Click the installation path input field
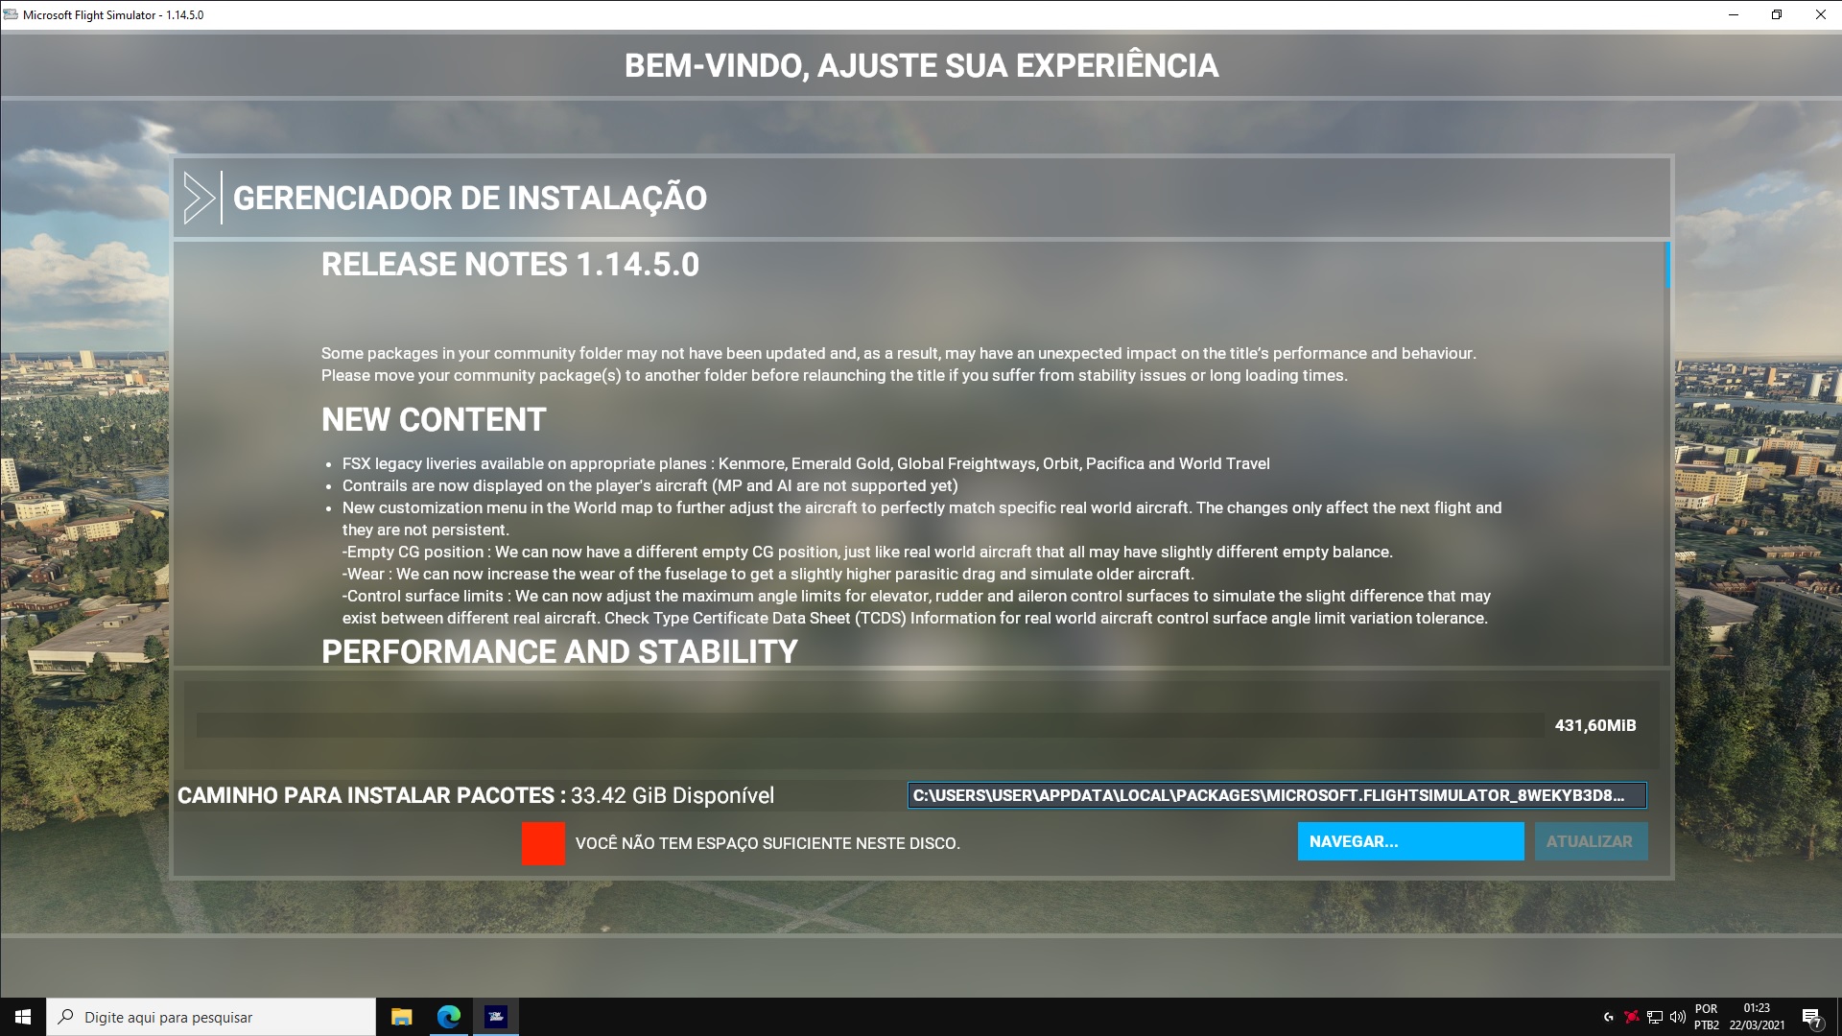This screenshot has height=1036, width=1842. [1270, 794]
